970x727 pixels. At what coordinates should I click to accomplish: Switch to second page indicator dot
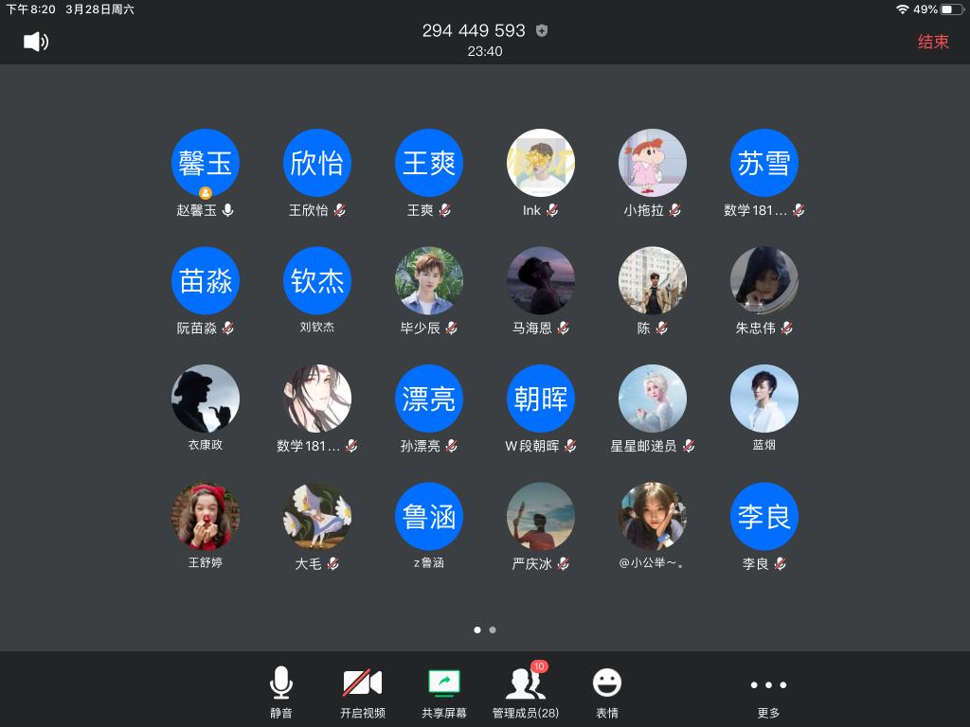tap(493, 629)
